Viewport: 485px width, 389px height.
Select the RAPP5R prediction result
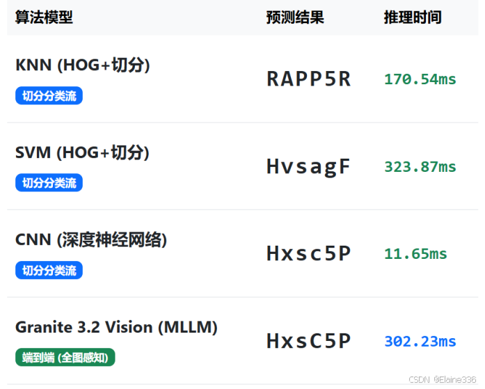coord(308,79)
